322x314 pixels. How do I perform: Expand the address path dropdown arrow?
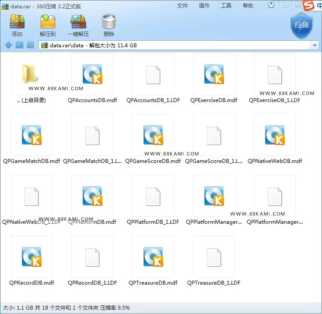click(x=315, y=45)
